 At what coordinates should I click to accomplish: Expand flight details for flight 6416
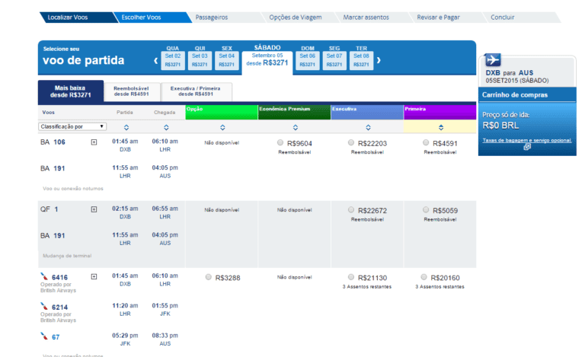[94, 276]
